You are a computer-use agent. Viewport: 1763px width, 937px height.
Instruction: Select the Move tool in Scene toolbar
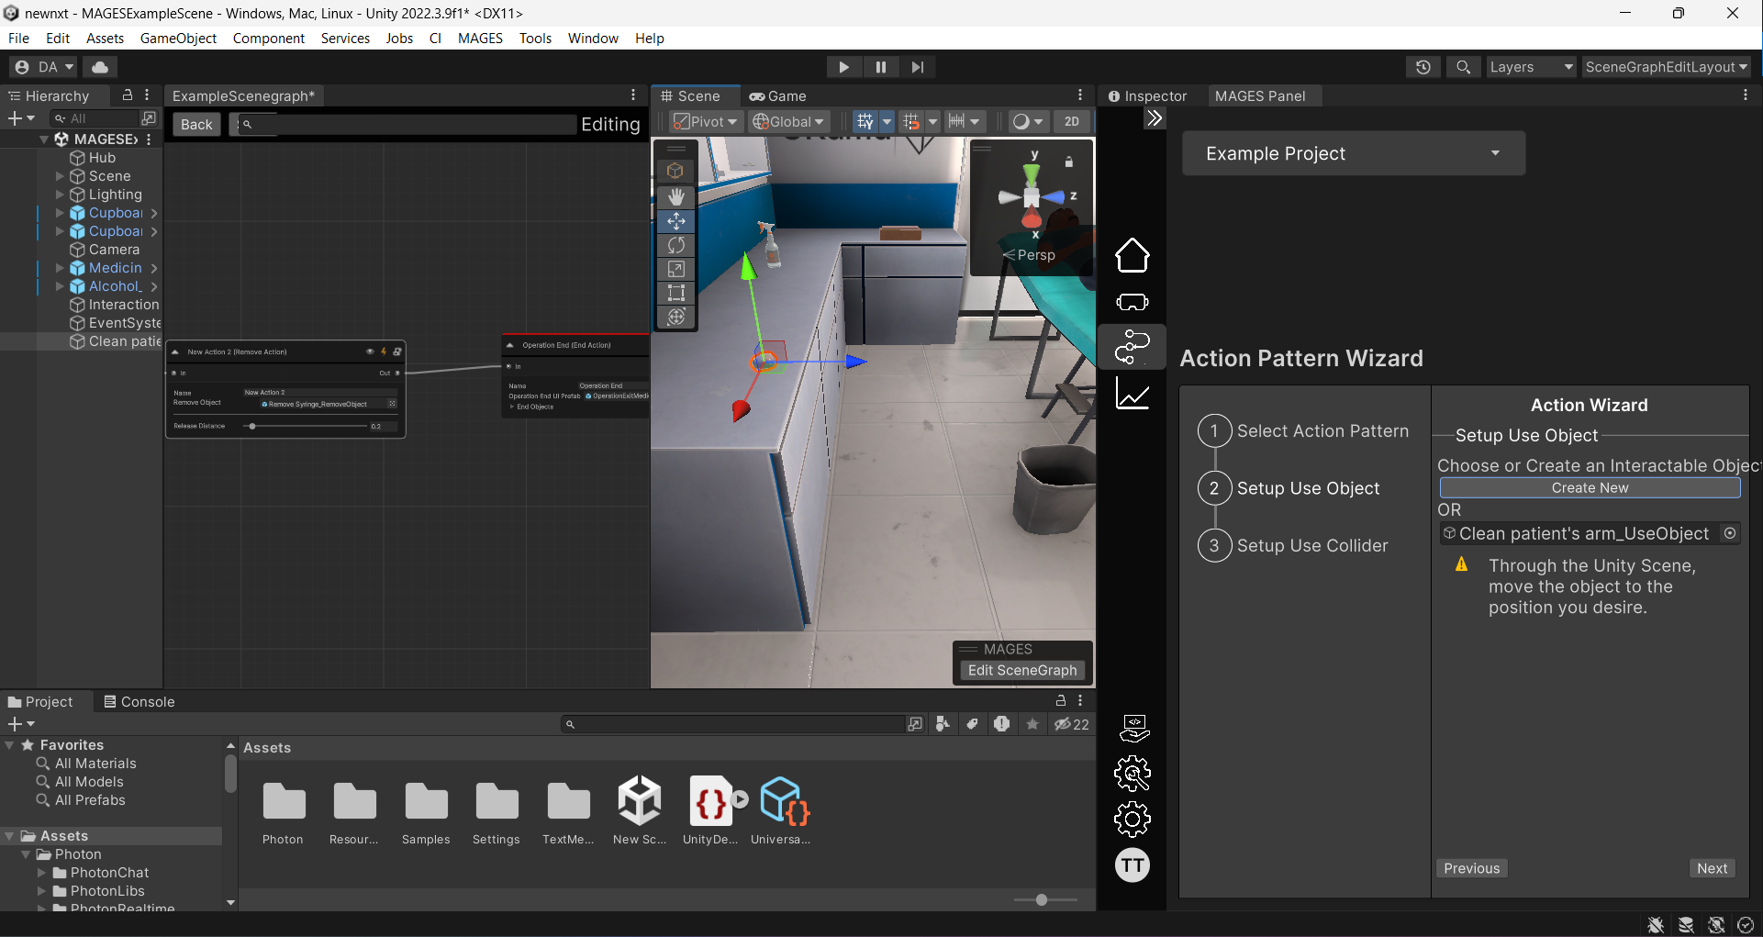point(676,221)
